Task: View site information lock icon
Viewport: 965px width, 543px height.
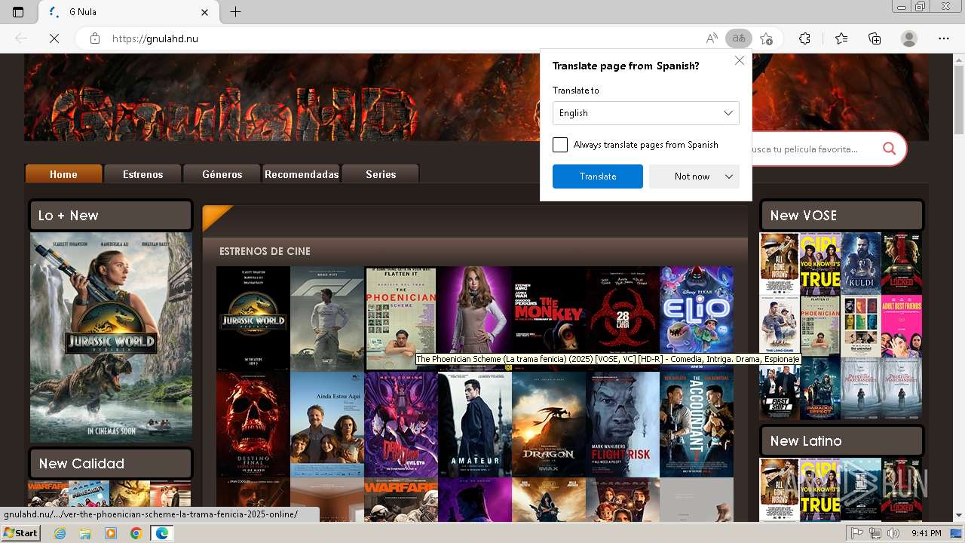Action: [94, 38]
